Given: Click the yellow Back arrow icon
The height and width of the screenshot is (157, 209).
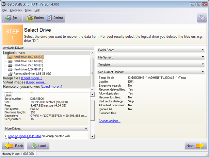Looking at the screenshot, I should click(9, 146).
